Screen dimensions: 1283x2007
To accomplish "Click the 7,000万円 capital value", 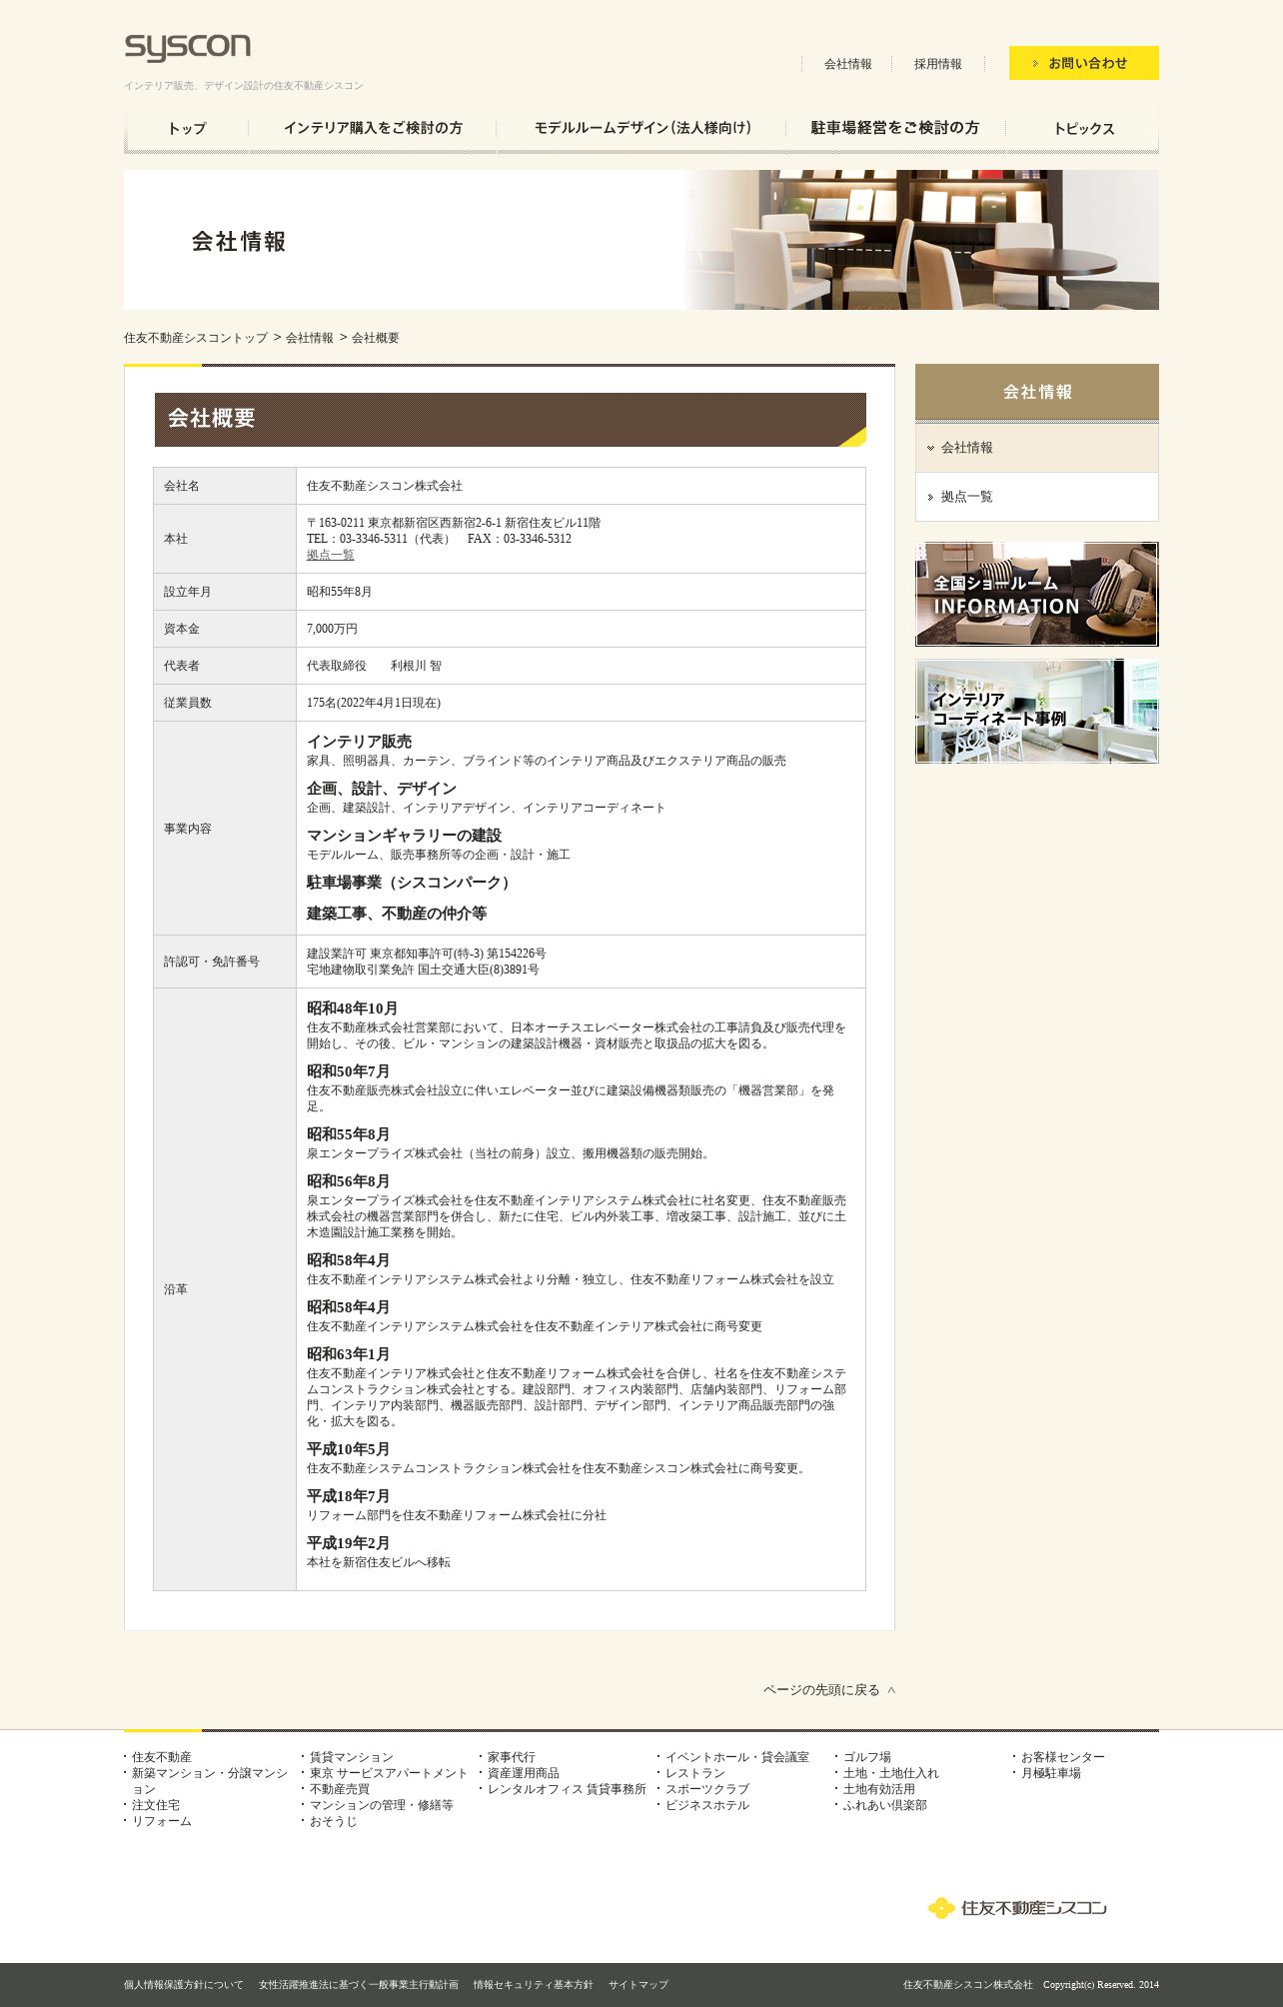I will (332, 629).
